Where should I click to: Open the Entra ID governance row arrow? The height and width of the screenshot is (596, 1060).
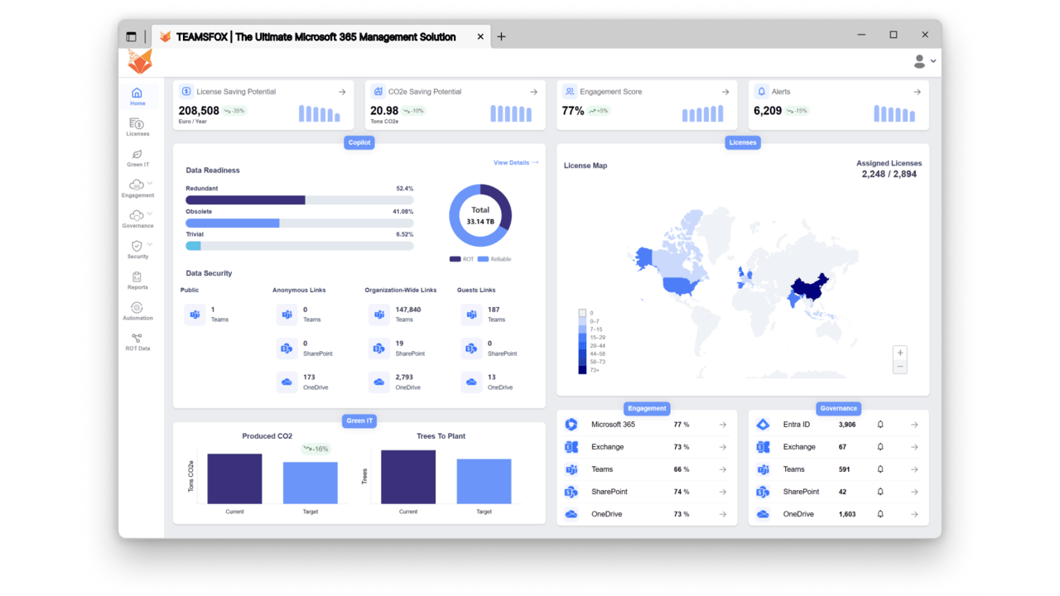click(x=914, y=425)
